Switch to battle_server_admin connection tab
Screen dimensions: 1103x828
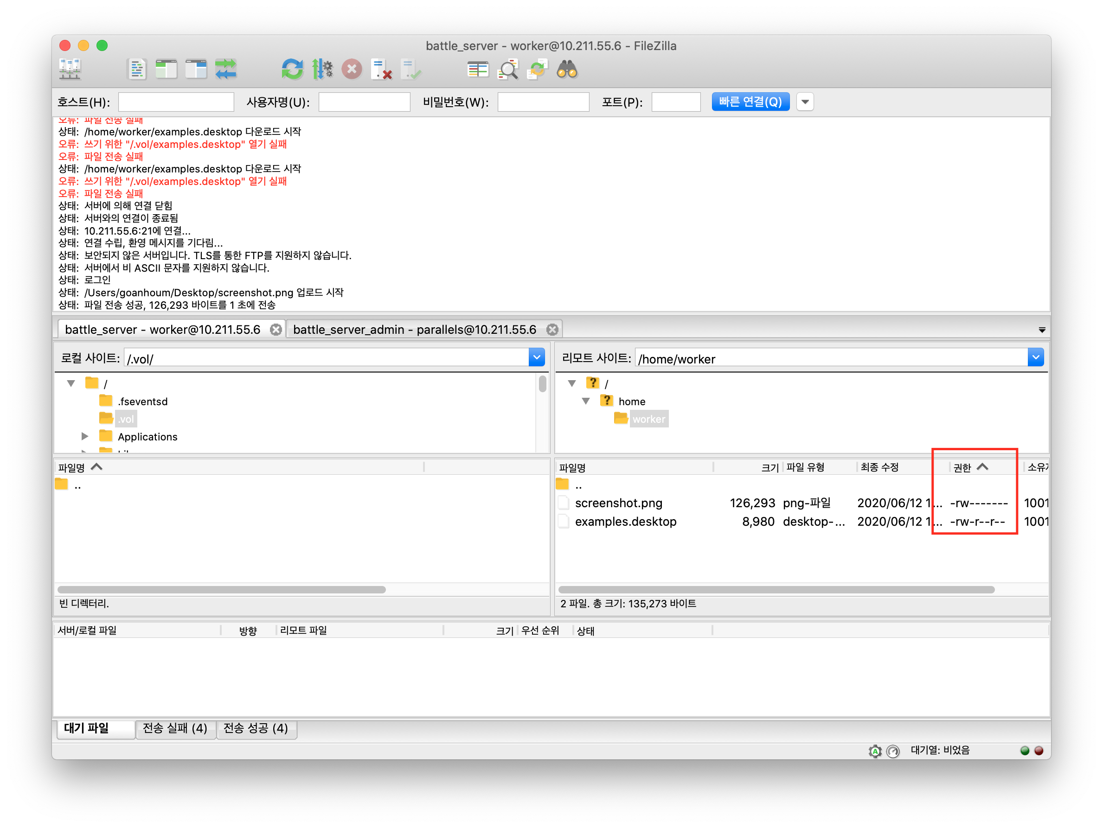coord(415,330)
